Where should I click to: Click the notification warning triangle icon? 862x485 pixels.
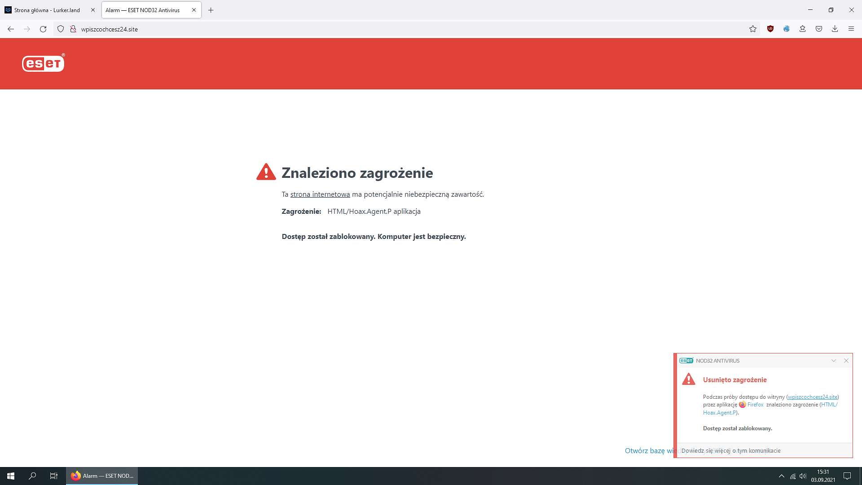(689, 379)
